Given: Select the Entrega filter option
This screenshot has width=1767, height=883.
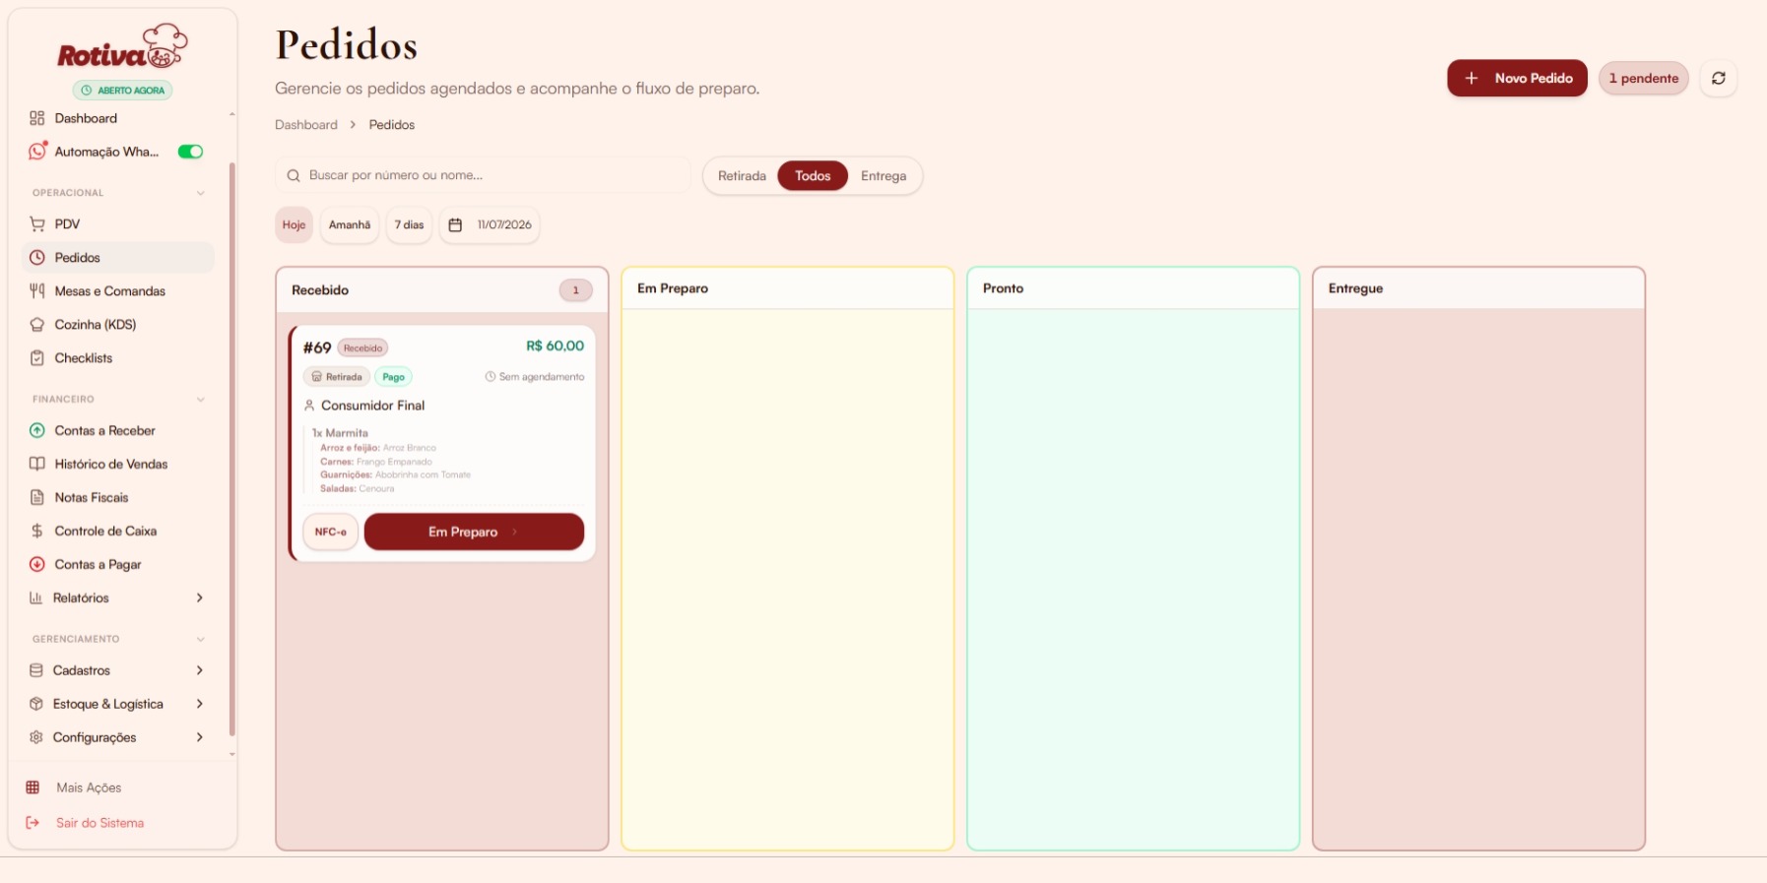Looking at the screenshot, I should [883, 176].
